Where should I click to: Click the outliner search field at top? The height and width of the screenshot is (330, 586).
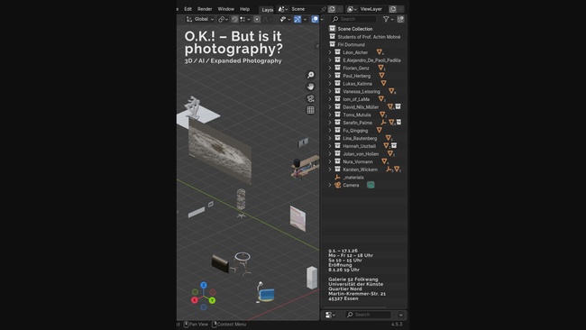353,19
